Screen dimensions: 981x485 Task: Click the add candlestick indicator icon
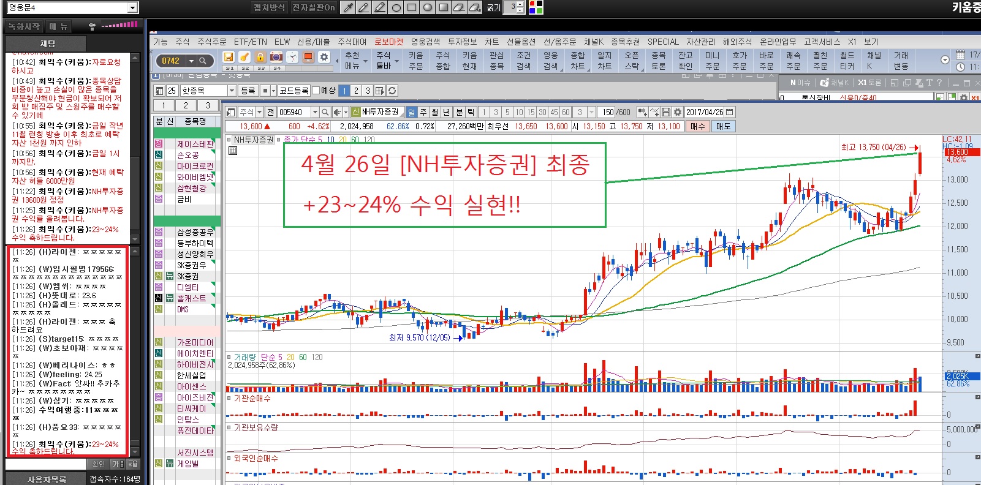tap(642, 112)
